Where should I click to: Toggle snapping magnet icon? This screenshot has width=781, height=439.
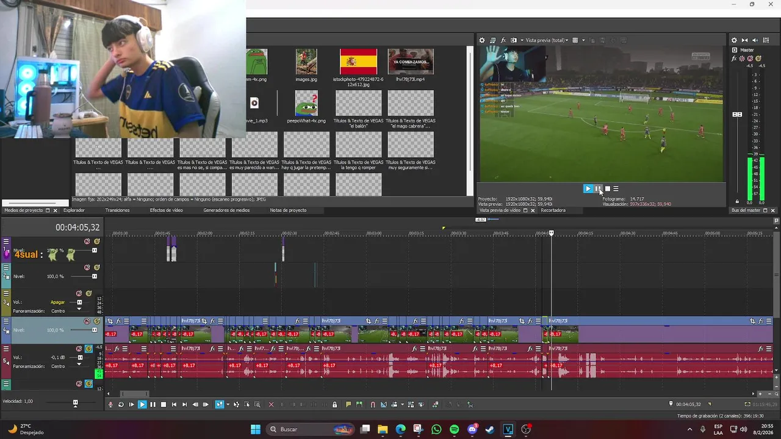coord(372,404)
